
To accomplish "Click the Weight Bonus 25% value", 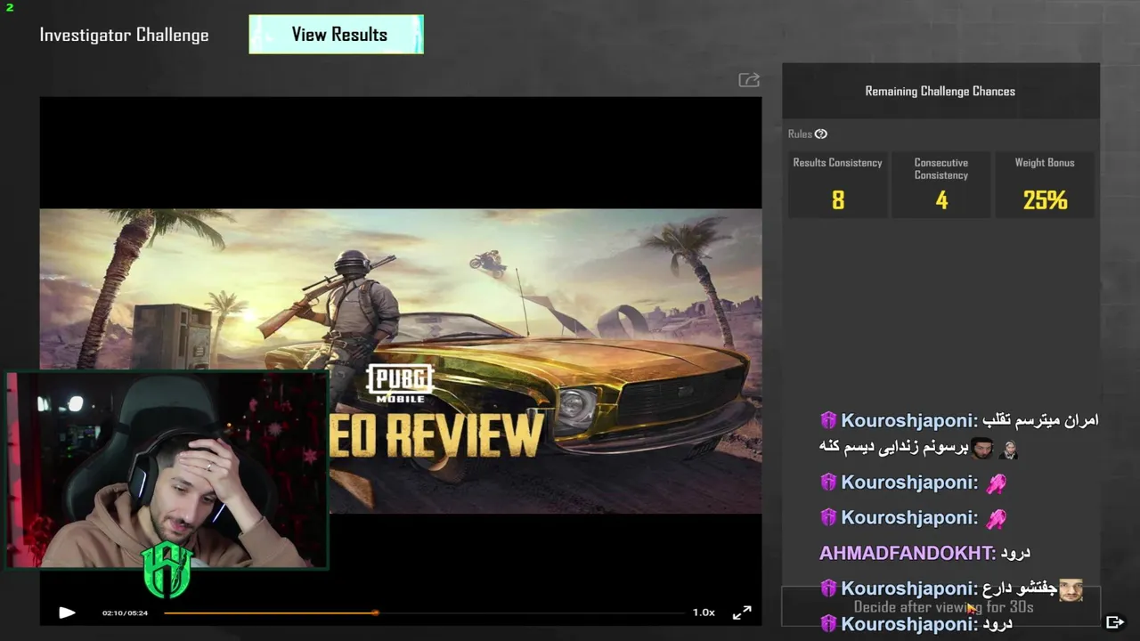I will (x=1045, y=200).
